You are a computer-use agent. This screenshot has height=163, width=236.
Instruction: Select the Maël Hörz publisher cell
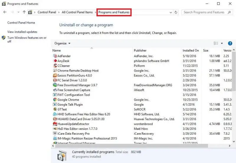click(141, 129)
